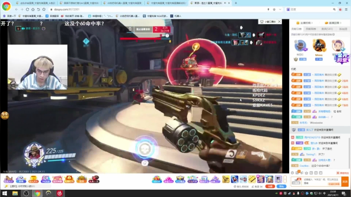351x197 pixels.
Task: Close the mini-window player overlay
Action: point(279,21)
